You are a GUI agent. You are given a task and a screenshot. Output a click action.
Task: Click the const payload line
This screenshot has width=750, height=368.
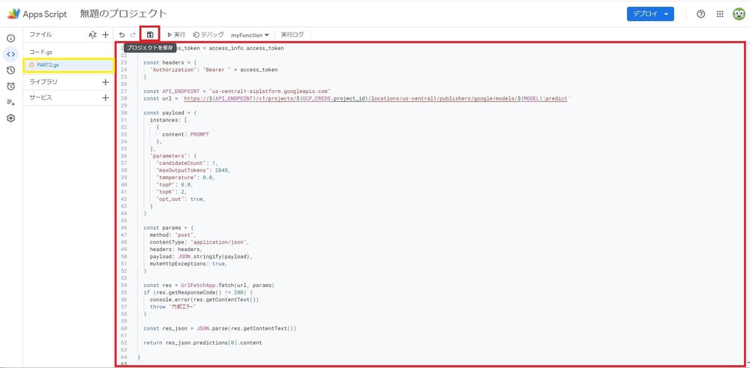169,112
